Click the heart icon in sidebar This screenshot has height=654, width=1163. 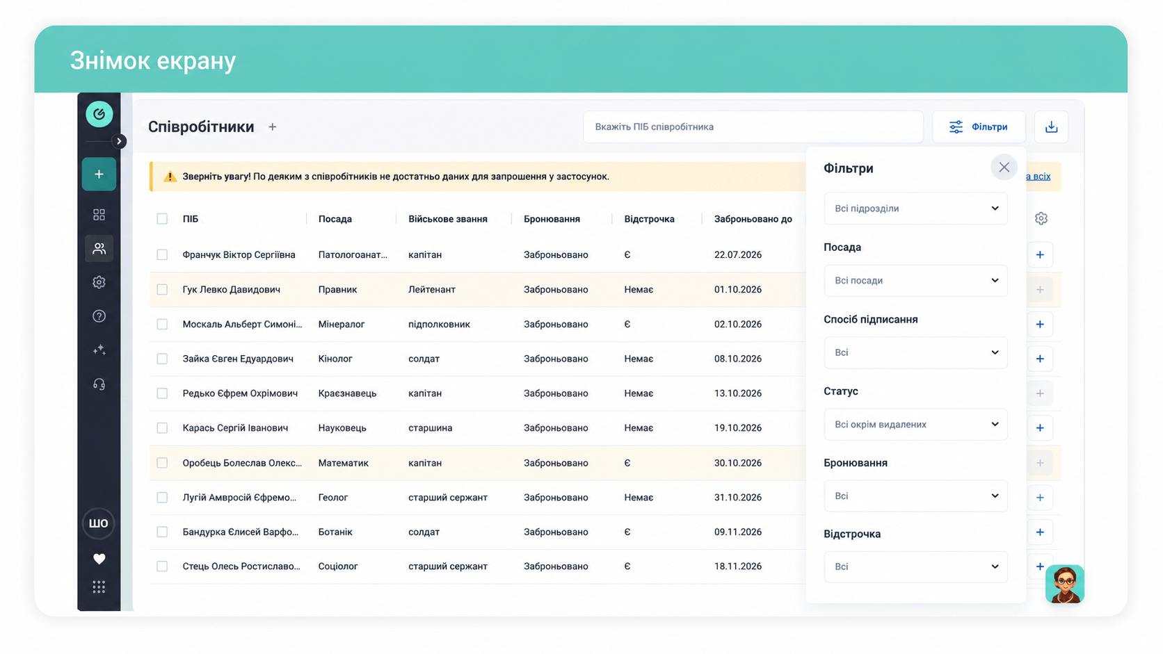[99, 559]
